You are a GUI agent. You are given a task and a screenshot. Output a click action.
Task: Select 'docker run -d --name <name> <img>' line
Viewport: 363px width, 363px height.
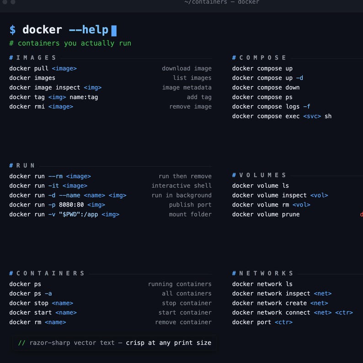point(68,195)
